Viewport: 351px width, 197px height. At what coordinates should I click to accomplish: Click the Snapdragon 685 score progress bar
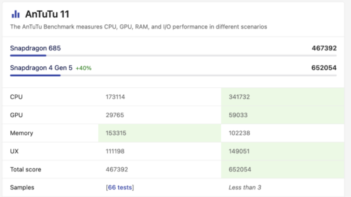(173, 55)
